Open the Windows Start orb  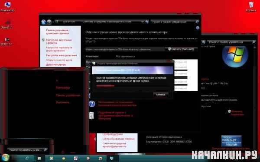pyautogui.click(x=6, y=158)
